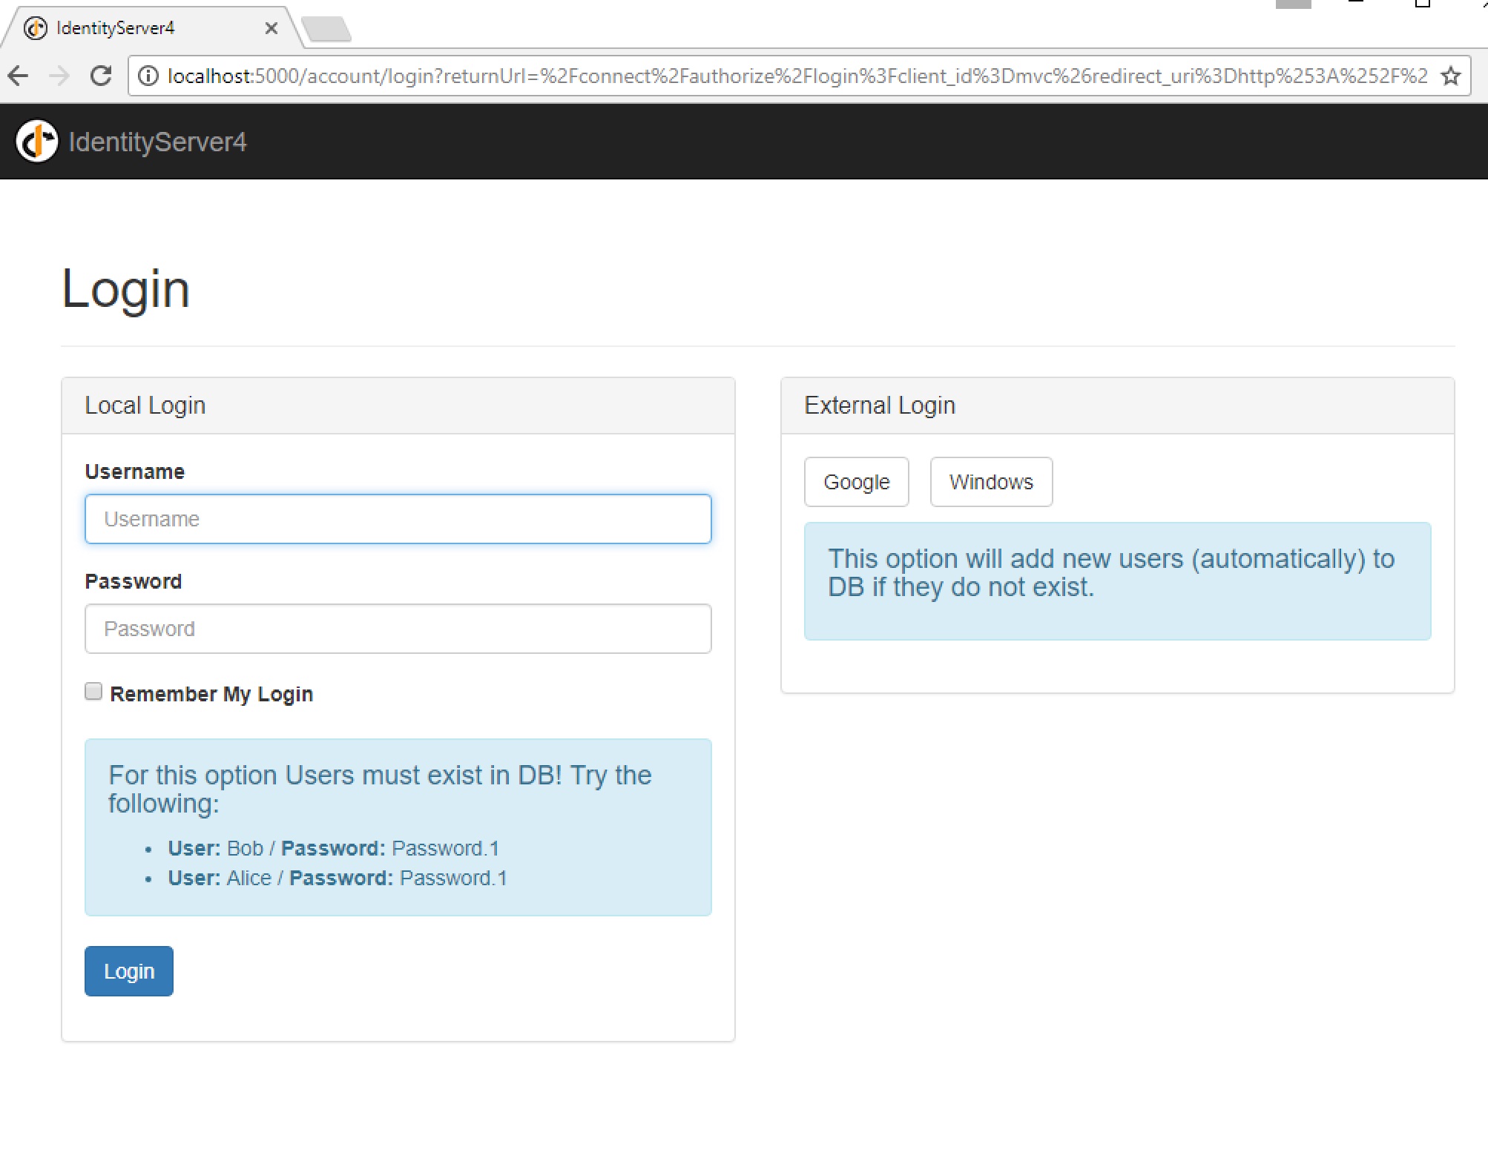Image resolution: width=1488 pixels, height=1161 pixels.
Task: Reload the page with refresh icon
Action: tap(101, 76)
